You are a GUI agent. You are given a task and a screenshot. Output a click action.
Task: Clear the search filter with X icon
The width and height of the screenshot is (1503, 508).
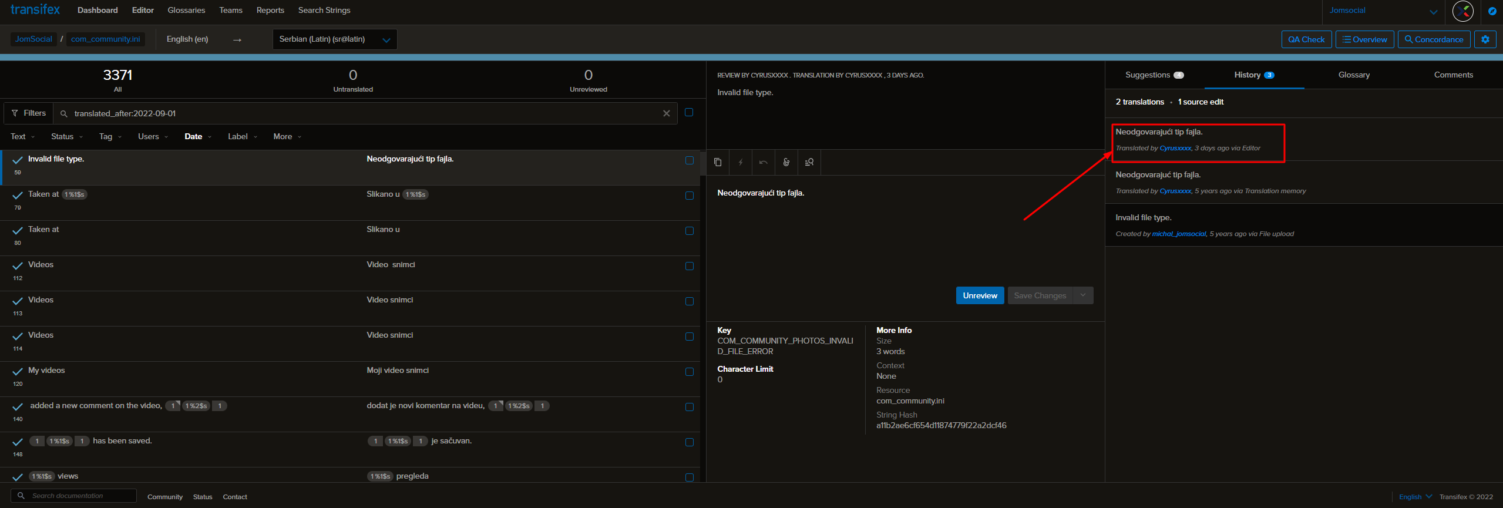point(666,113)
